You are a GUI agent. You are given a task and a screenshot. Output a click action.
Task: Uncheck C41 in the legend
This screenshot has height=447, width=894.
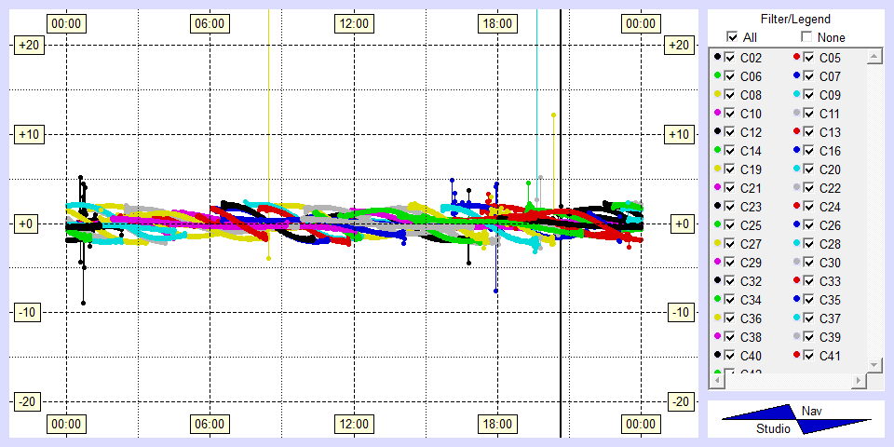[809, 356]
